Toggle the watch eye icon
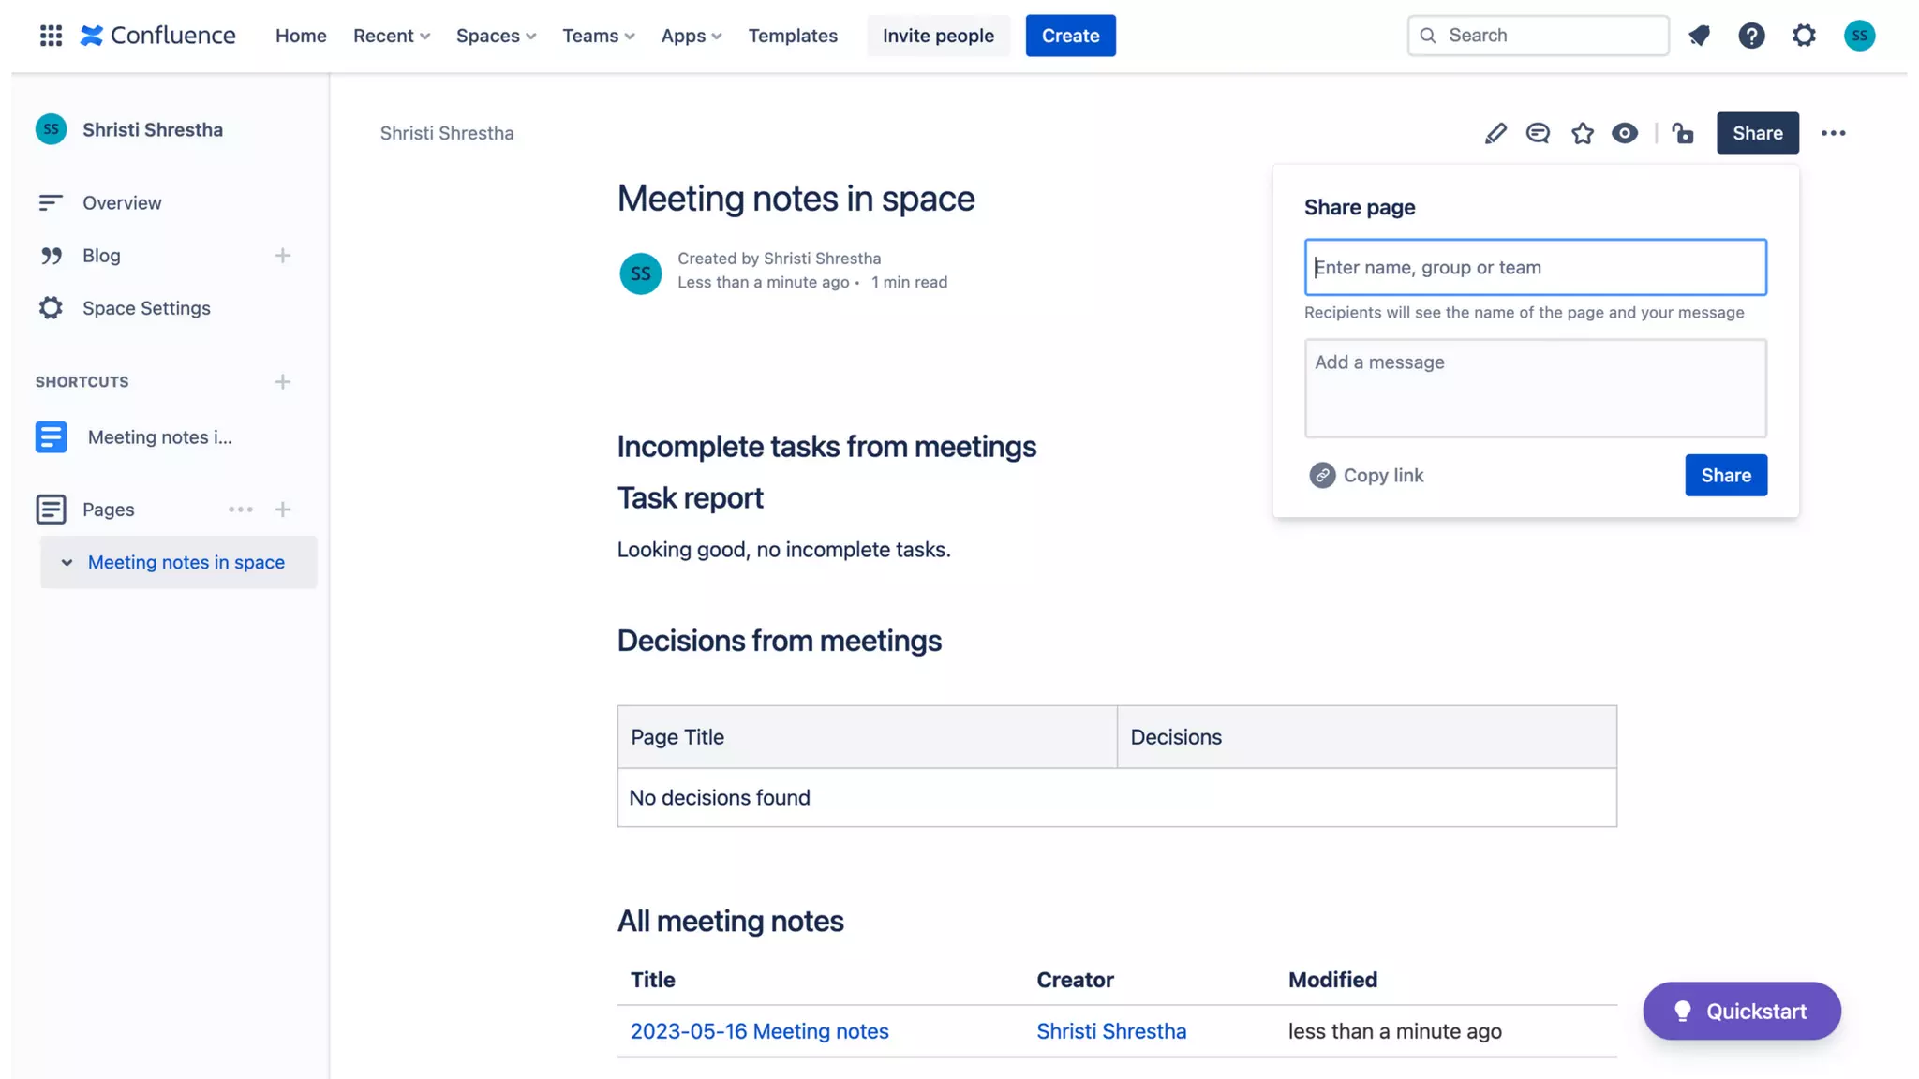 [1625, 133]
